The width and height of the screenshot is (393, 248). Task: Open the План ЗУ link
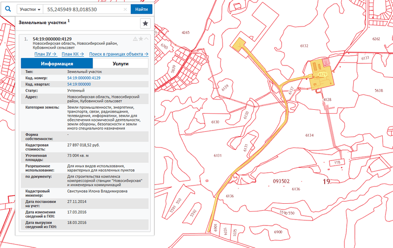tap(46, 54)
